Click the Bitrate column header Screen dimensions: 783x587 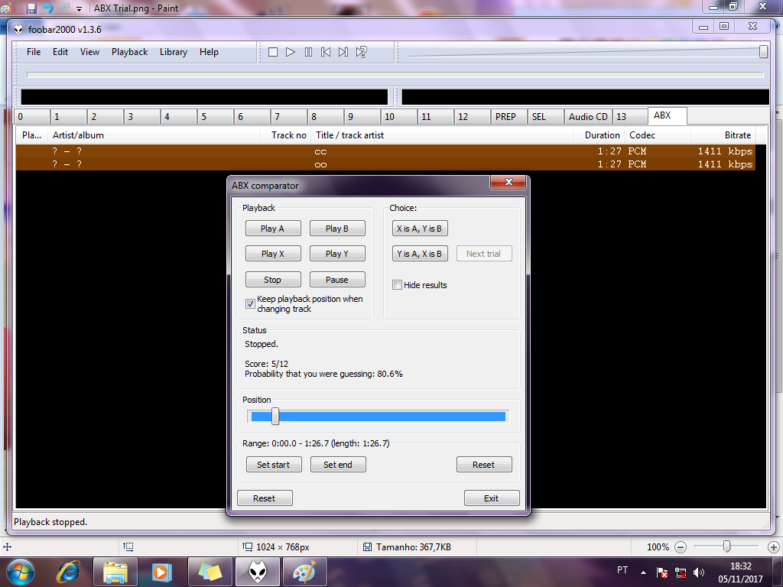point(723,135)
